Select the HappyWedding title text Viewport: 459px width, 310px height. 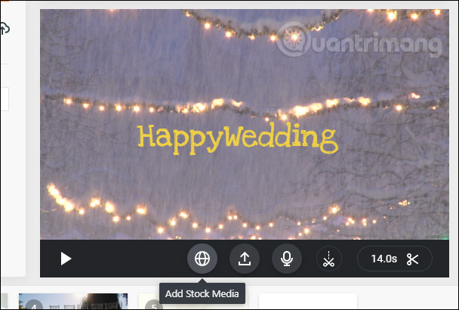coord(238,138)
